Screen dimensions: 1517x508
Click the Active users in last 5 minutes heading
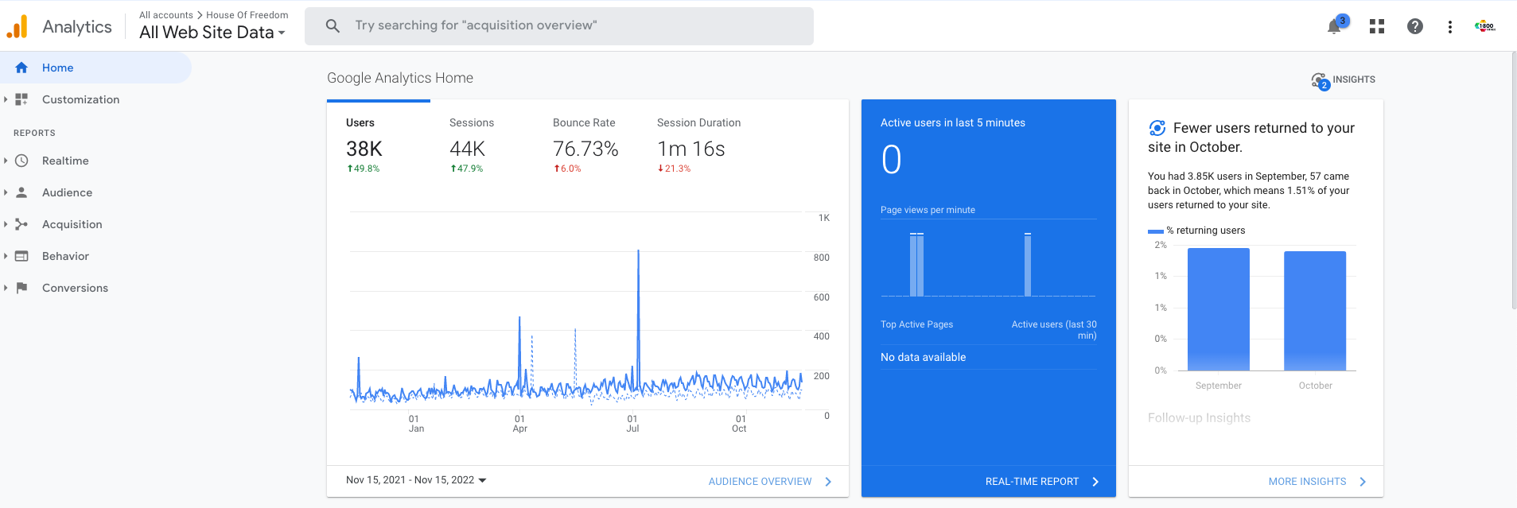point(953,122)
